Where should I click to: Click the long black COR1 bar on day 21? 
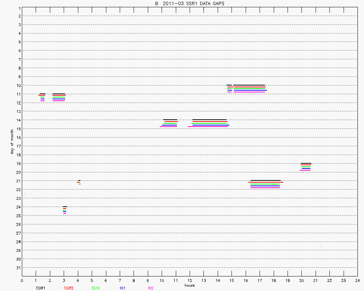(x=265, y=180)
